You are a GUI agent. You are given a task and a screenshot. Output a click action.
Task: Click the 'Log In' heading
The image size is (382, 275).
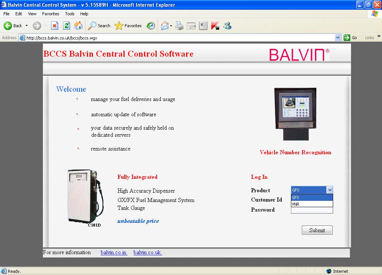pos(259,177)
